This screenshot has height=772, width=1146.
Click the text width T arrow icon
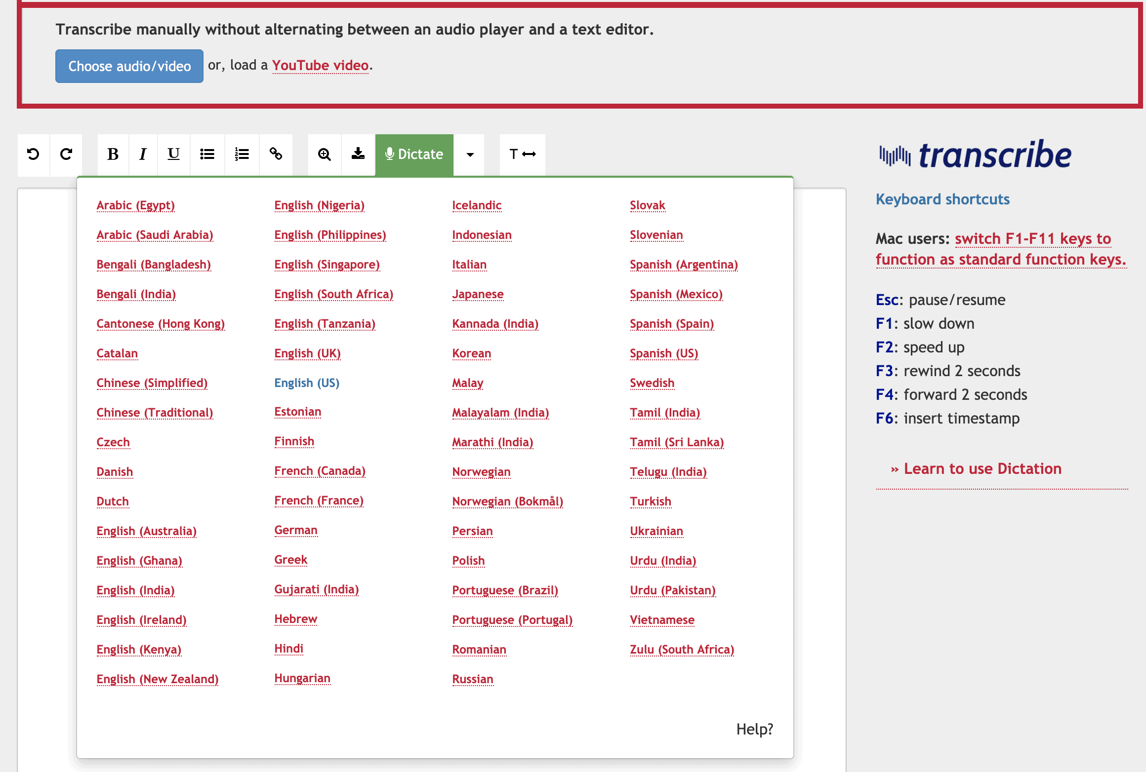(x=522, y=154)
